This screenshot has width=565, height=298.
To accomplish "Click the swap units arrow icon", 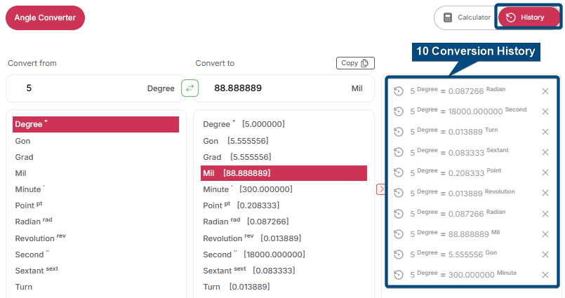I will (x=190, y=88).
